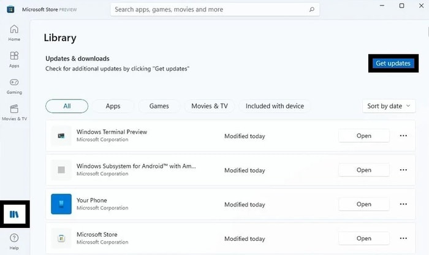This screenshot has width=429, height=255.
Task: Click Open button for Microsoft Store
Action: click(364, 238)
